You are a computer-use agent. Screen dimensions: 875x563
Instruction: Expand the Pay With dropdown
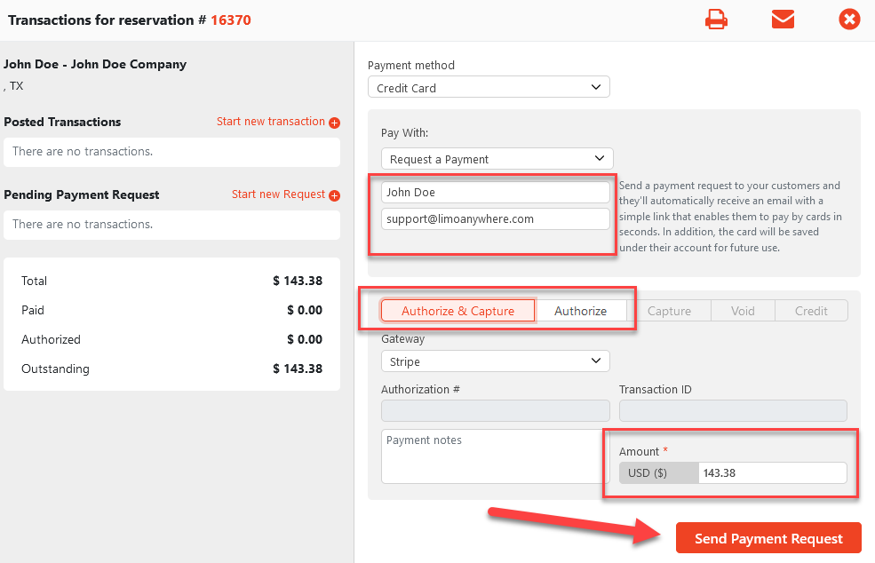coord(497,159)
